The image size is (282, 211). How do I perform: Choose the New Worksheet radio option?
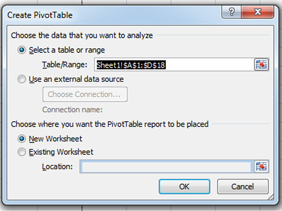(22, 138)
